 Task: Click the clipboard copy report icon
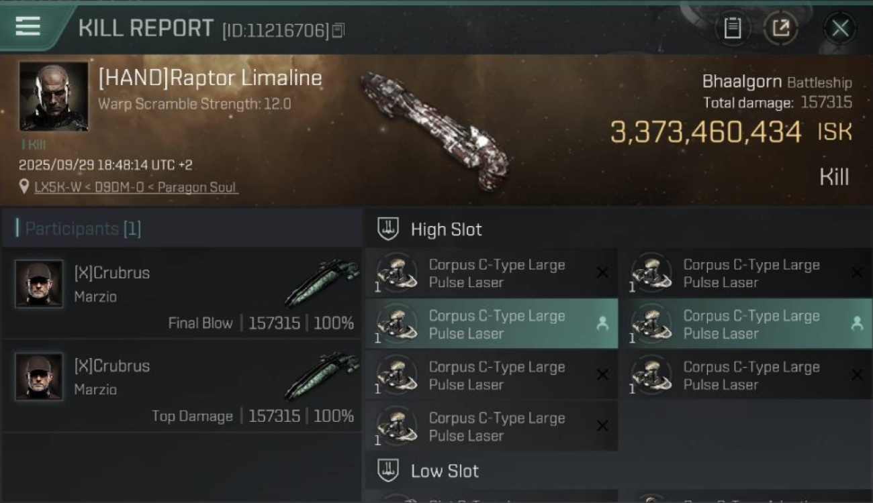point(733,28)
